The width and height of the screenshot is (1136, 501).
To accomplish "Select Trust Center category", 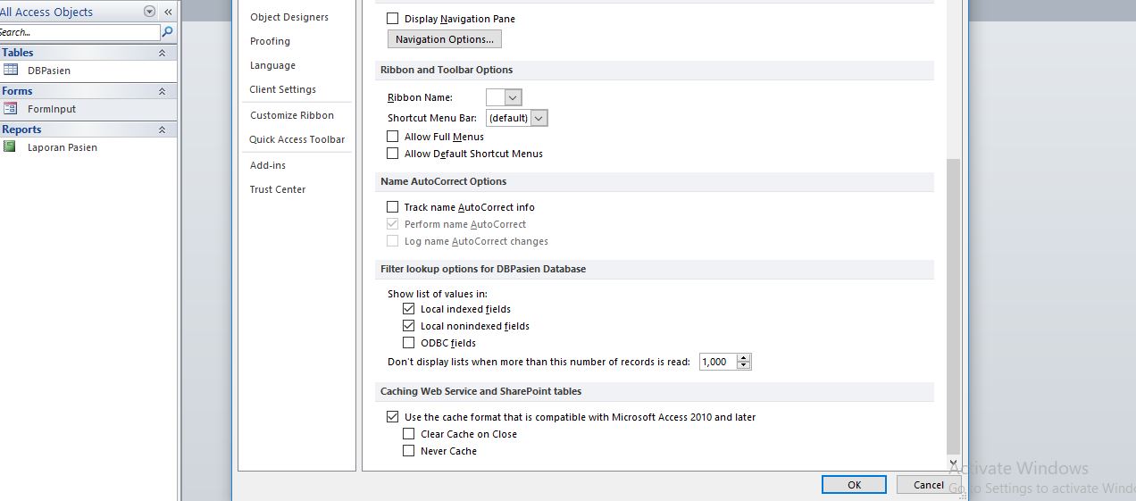I will (x=278, y=189).
